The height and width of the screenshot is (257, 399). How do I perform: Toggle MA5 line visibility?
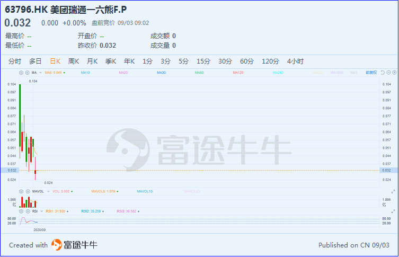coord(55,73)
